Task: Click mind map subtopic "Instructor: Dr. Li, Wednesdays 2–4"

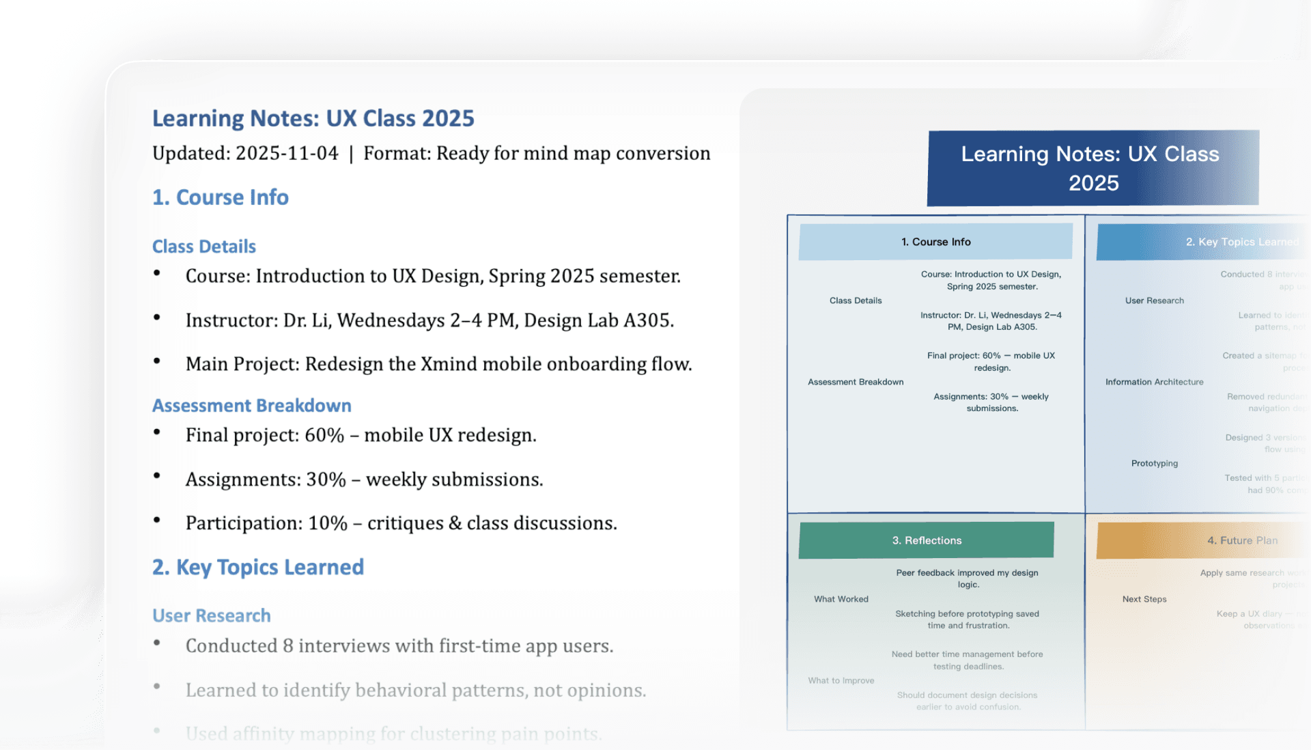Action: point(991,321)
